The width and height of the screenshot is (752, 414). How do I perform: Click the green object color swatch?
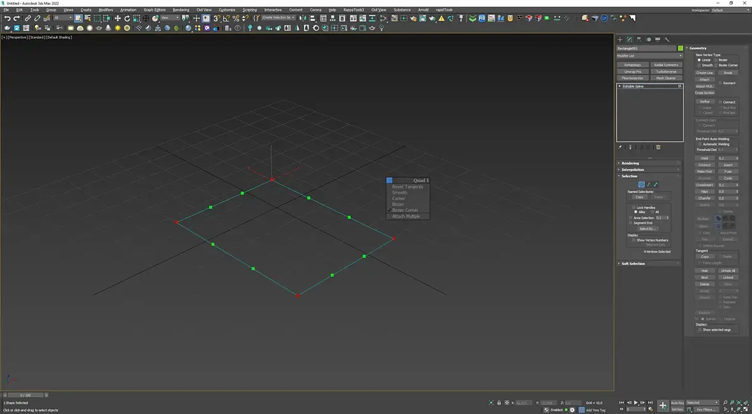(681, 48)
